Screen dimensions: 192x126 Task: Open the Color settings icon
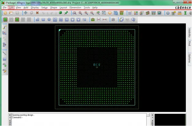point(136,13)
